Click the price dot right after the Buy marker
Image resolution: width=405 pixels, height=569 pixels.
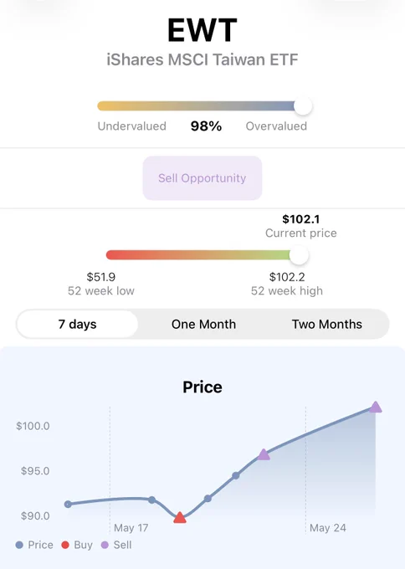tap(208, 499)
